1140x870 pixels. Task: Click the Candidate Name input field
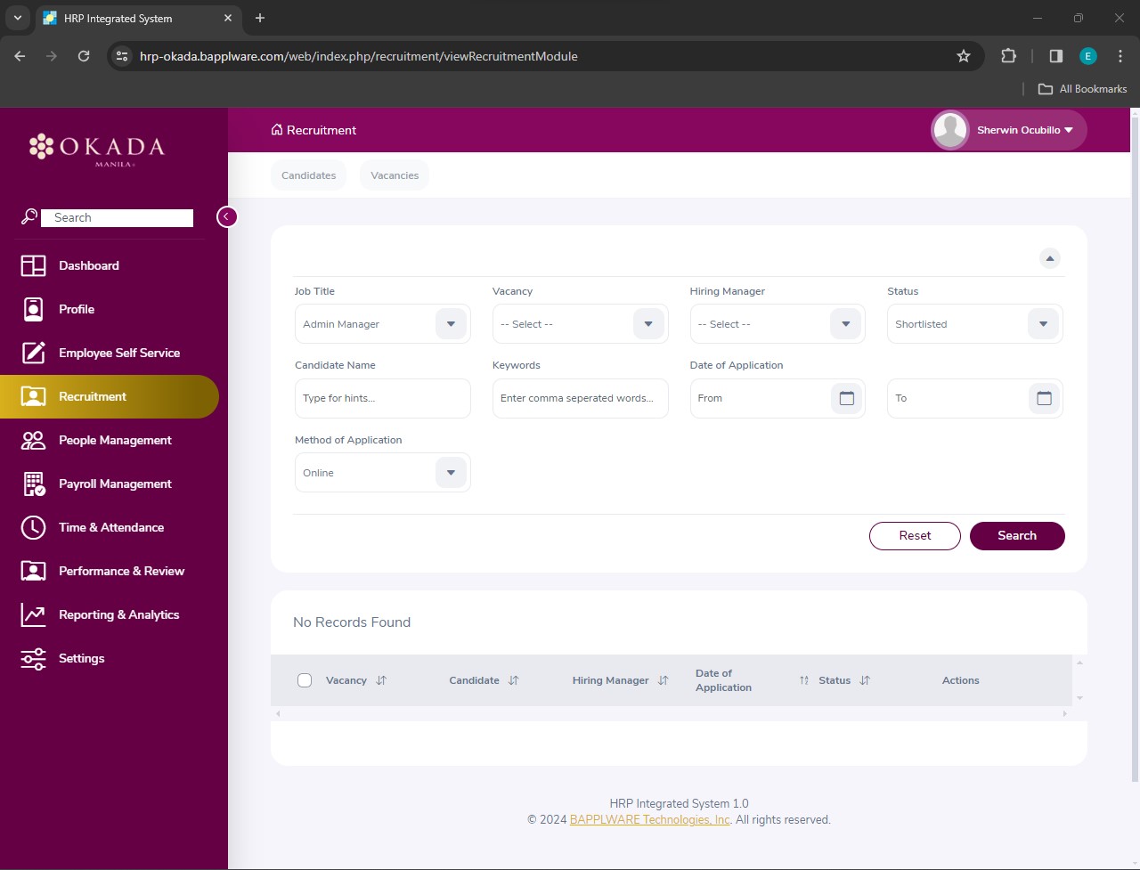point(382,398)
